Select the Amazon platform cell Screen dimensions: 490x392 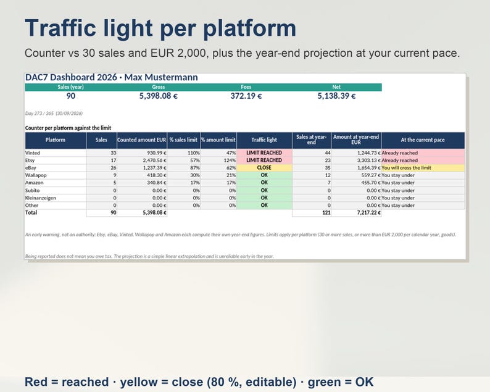(x=56, y=183)
